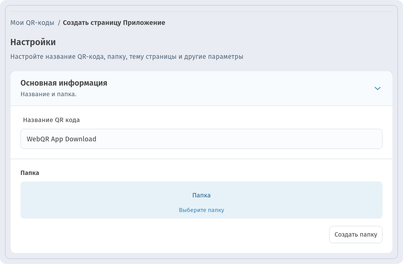Image resolution: width=403 pixels, height=264 pixels.
Task: Collapse the Основная информация section chevron
Action: [377, 88]
